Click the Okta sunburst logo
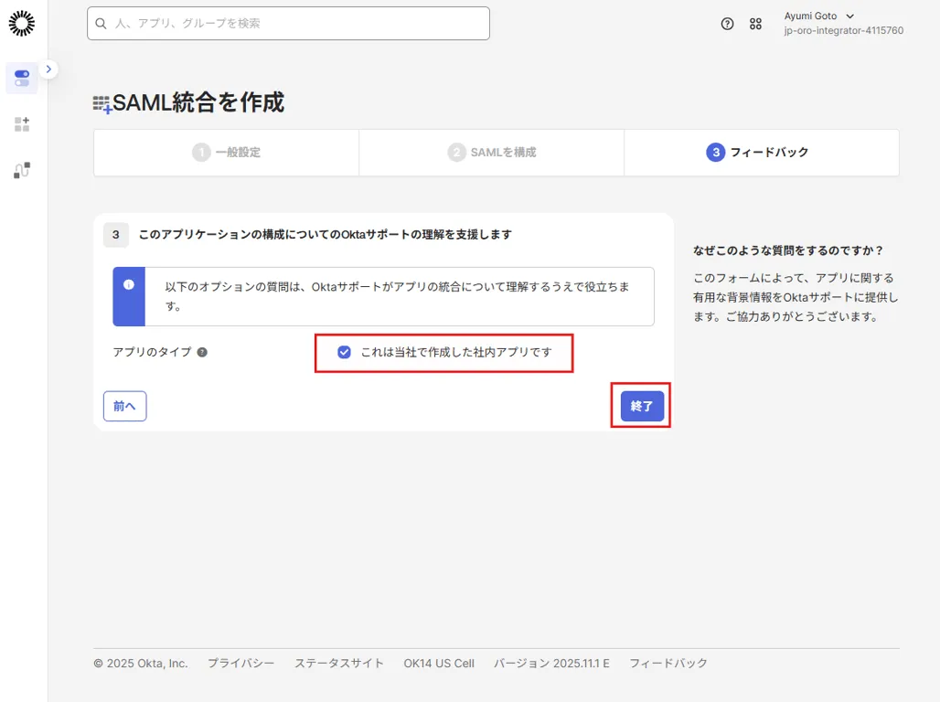The height and width of the screenshot is (702, 940). (22, 24)
